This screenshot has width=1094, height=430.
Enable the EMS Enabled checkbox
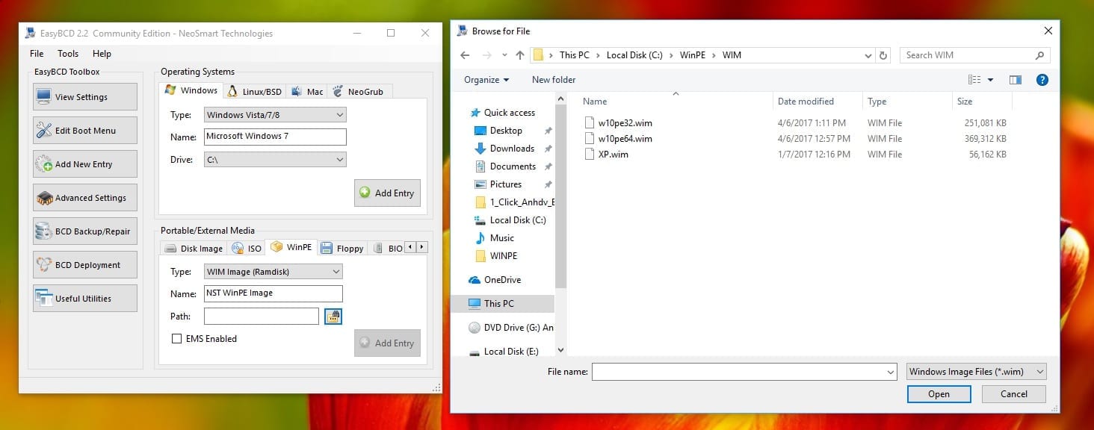177,339
